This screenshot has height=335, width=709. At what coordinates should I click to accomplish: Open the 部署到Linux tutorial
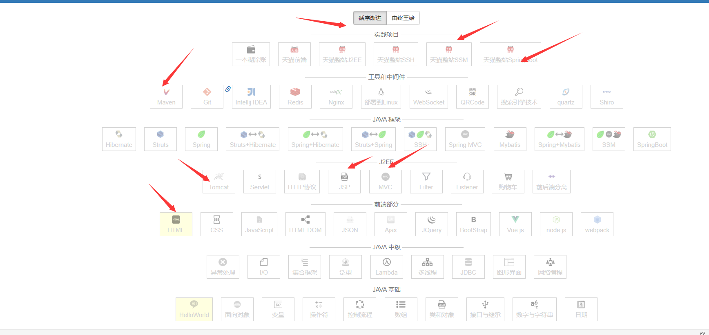point(381,97)
